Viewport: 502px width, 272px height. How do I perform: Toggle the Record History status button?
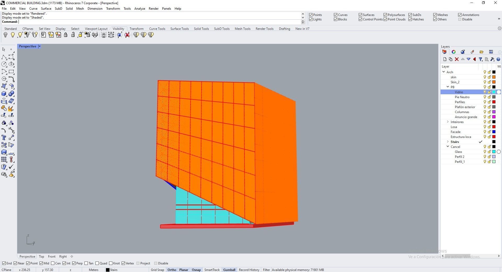pyautogui.click(x=249, y=270)
